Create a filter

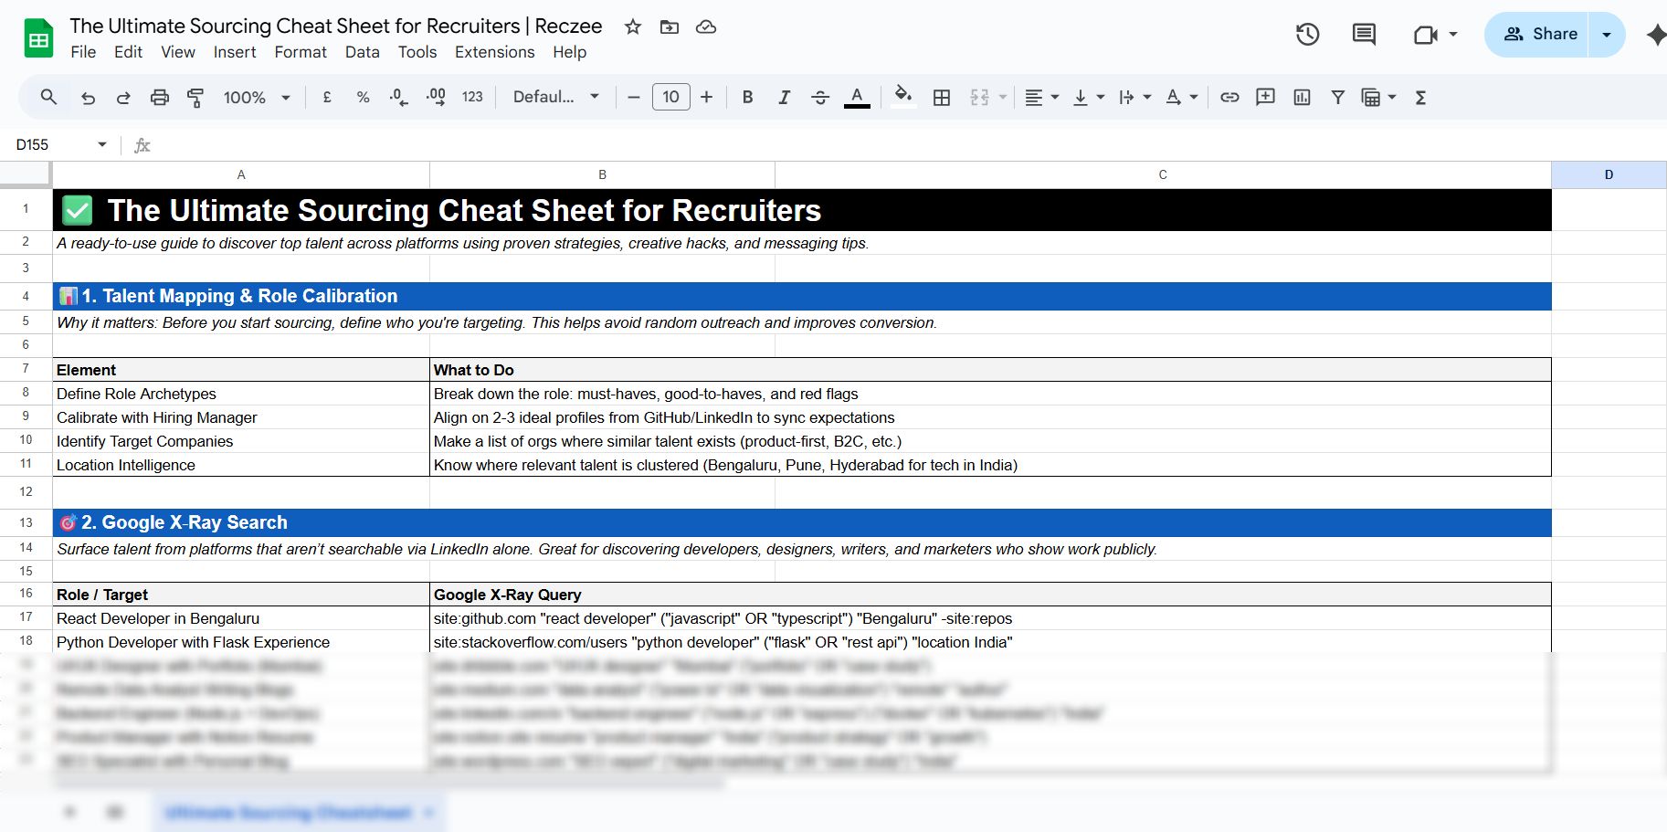point(1337,97)
